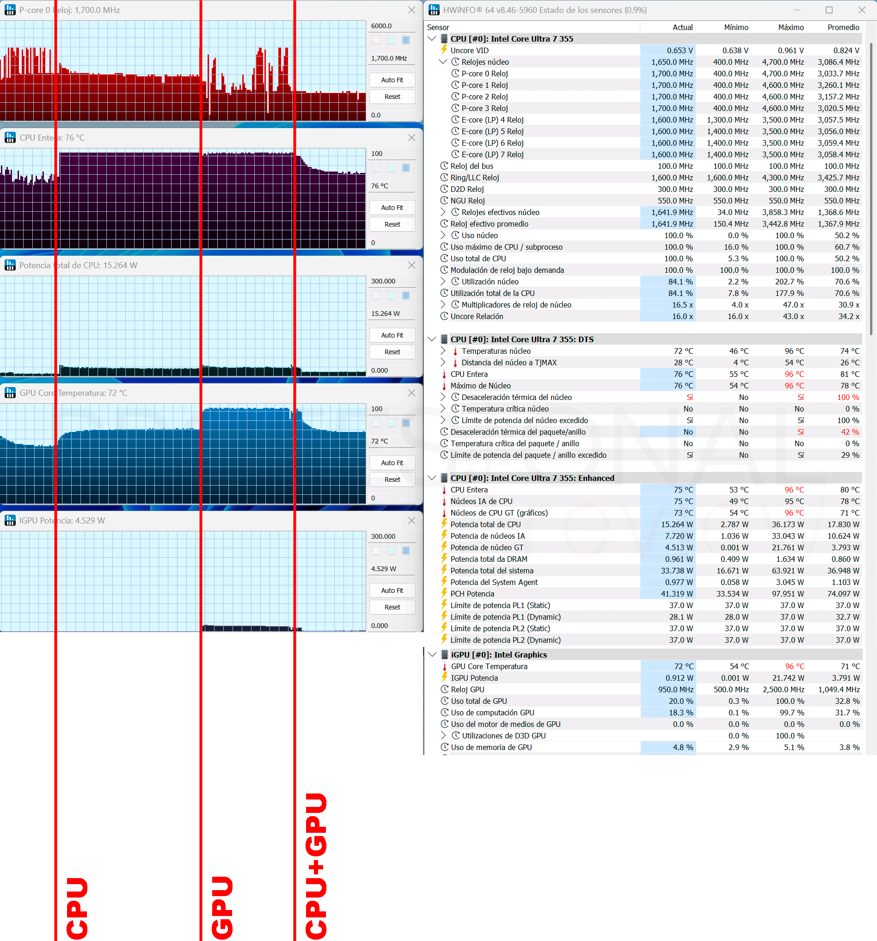
Task: Click the CPU Entera graph window icon
Action: [x=10, y=138]
